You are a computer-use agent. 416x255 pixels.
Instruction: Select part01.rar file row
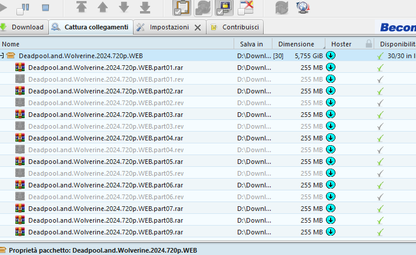(208, 68)
